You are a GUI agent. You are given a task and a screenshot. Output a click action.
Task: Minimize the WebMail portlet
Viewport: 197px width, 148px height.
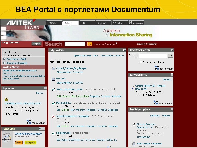[43, 129]
